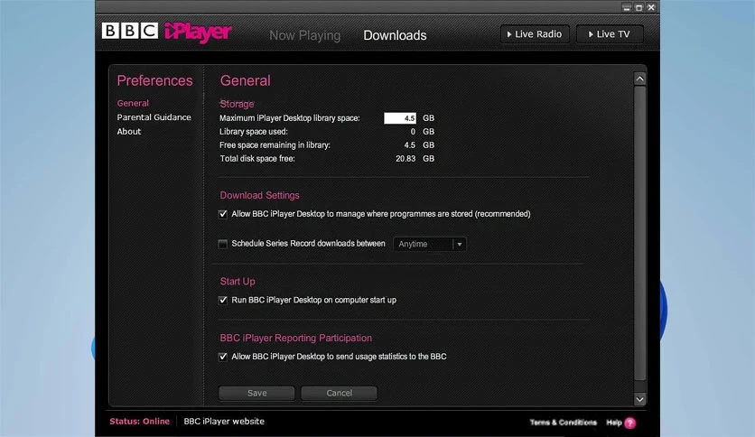Image resolution: width=755 pixels, height=437 pixels.
Task: Open the About preferences section
Action: [x=129, y=132]
